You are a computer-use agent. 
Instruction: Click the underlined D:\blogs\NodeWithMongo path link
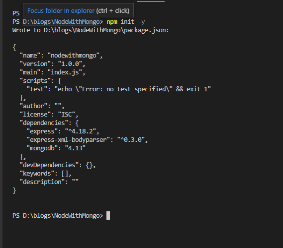point(61,22)
